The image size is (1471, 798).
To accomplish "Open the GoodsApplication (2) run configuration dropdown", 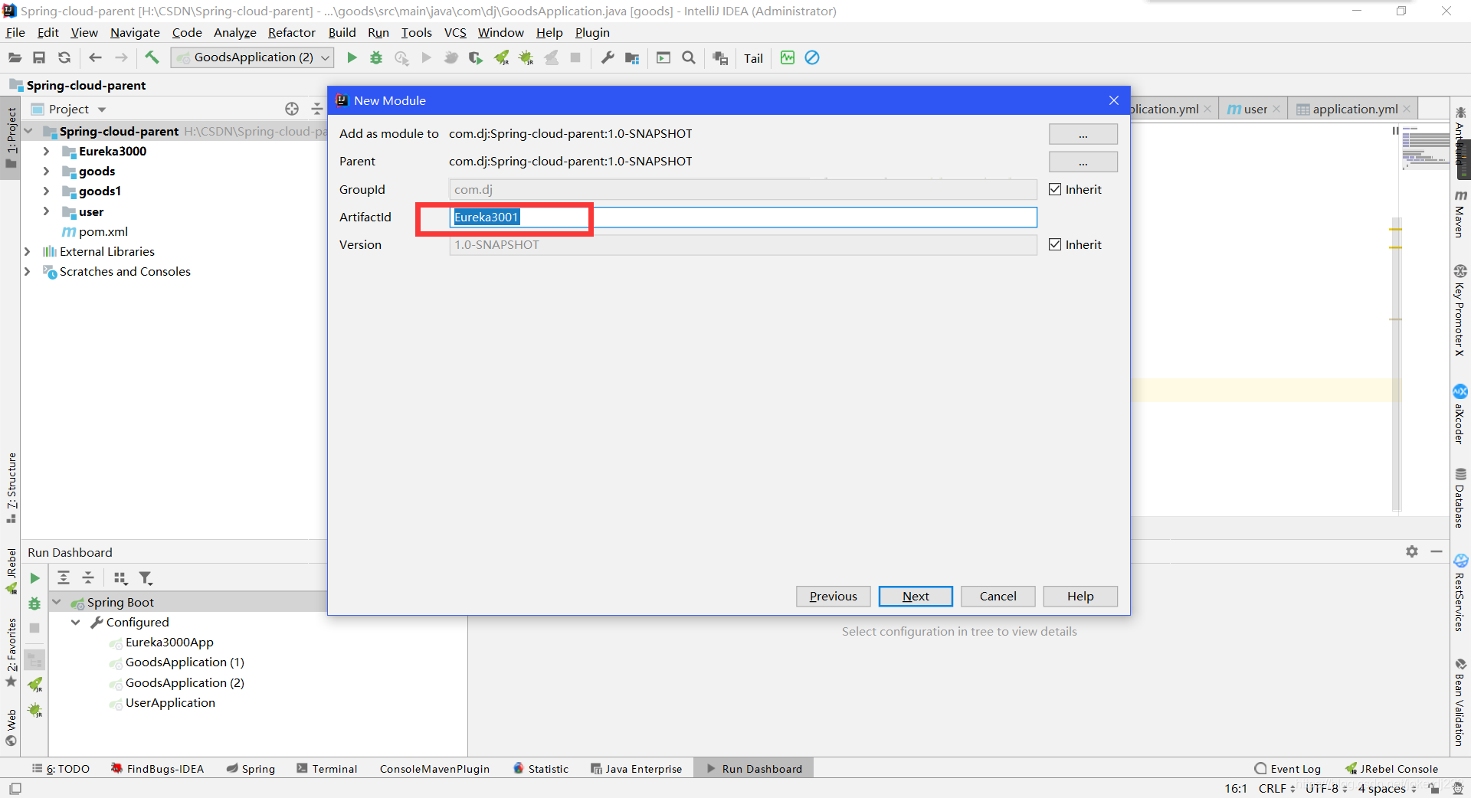I will (x=252, y=57).
